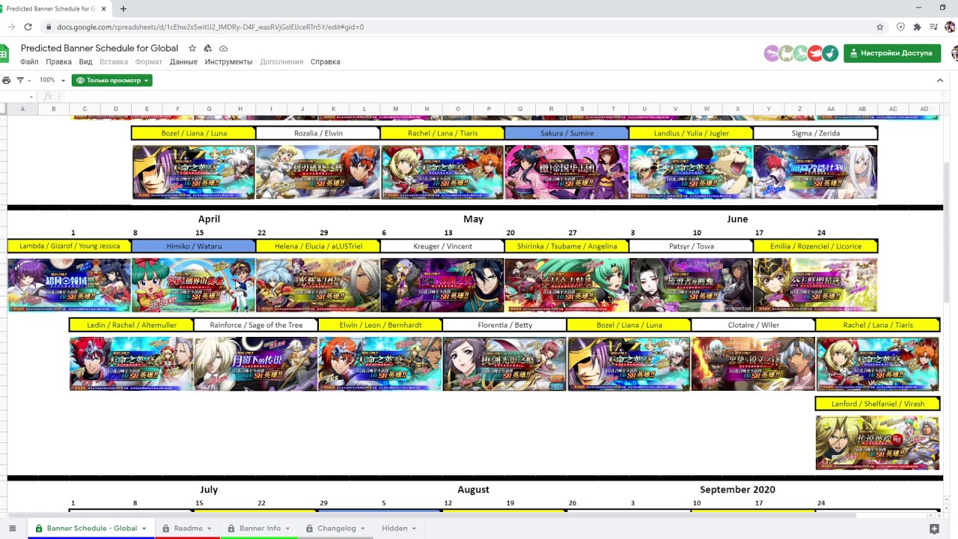Click the Google Sheets home logo
958x539 pixels.
(x=4, y=53)
